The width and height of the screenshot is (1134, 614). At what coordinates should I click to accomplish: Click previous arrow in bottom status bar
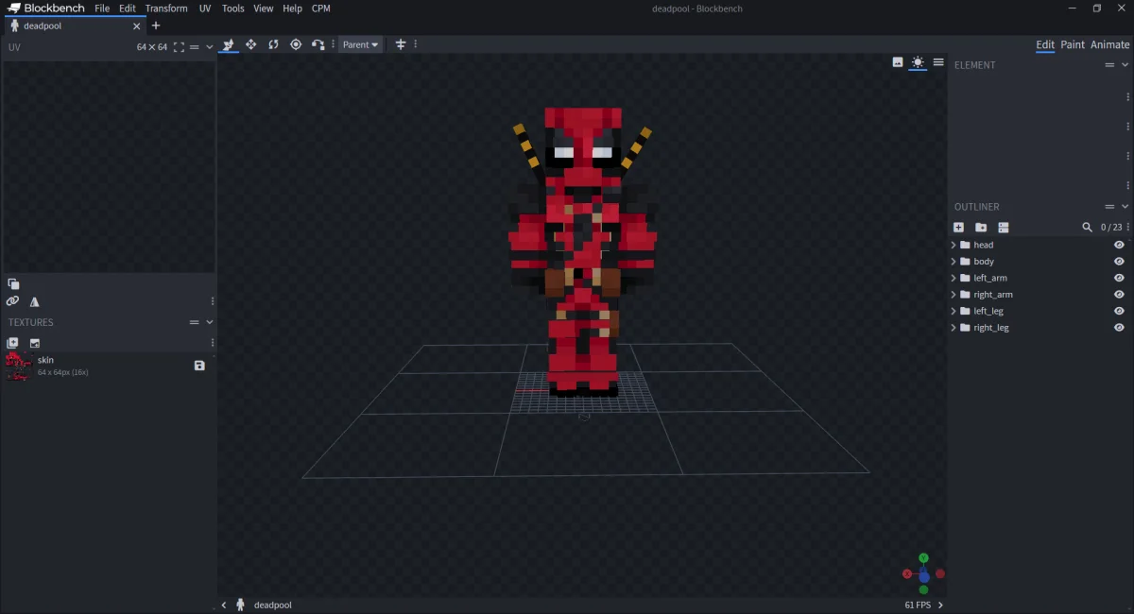[224, 605]
